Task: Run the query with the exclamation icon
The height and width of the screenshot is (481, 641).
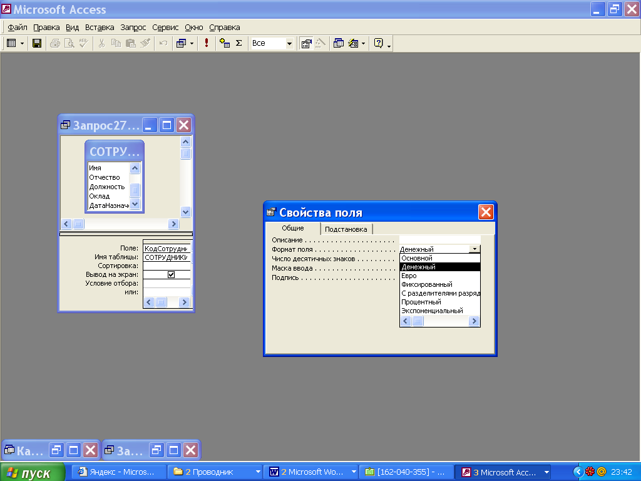Action: point(207,43)
